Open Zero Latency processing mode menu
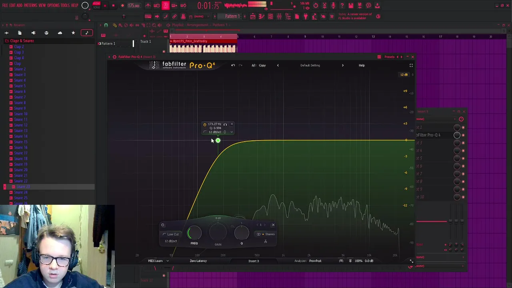Screen dimensions: 512x288 tap(198, 261)
